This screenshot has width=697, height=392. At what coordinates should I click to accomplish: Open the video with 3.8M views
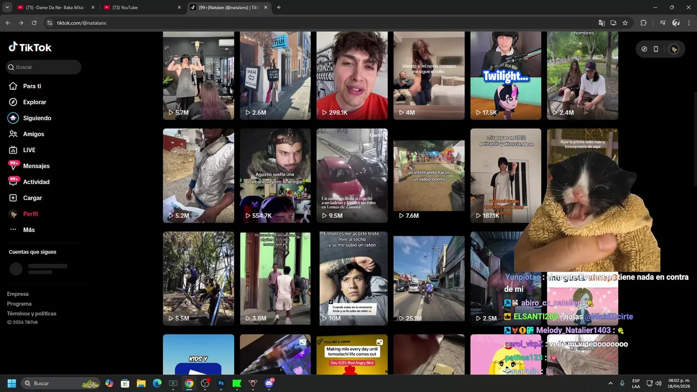pos(276,278)
